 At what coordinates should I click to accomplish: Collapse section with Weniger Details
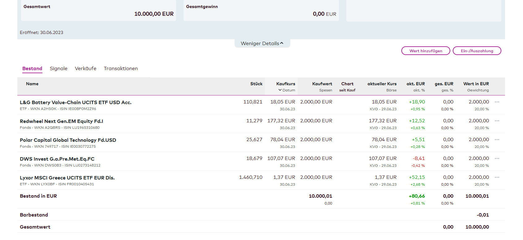tap(262, 43)
